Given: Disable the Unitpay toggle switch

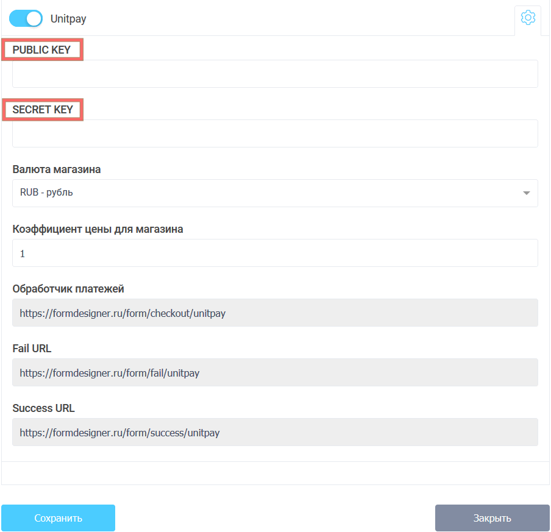Looking at the screenshot, I should 26,19.
